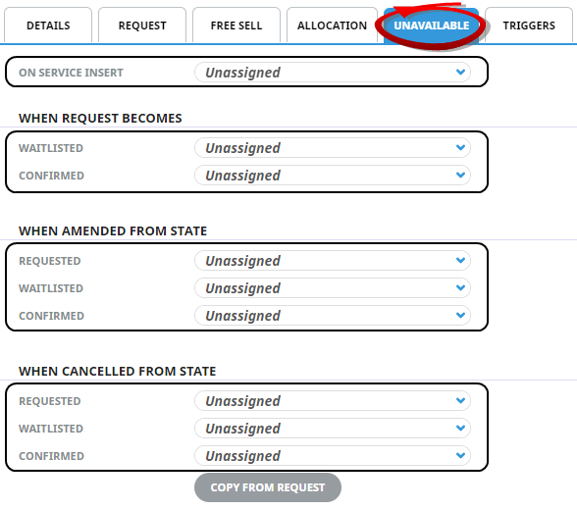Open the On Service Insert dropdown
The height and width of the screenshot is (509, 577).
tap(333, 73)
